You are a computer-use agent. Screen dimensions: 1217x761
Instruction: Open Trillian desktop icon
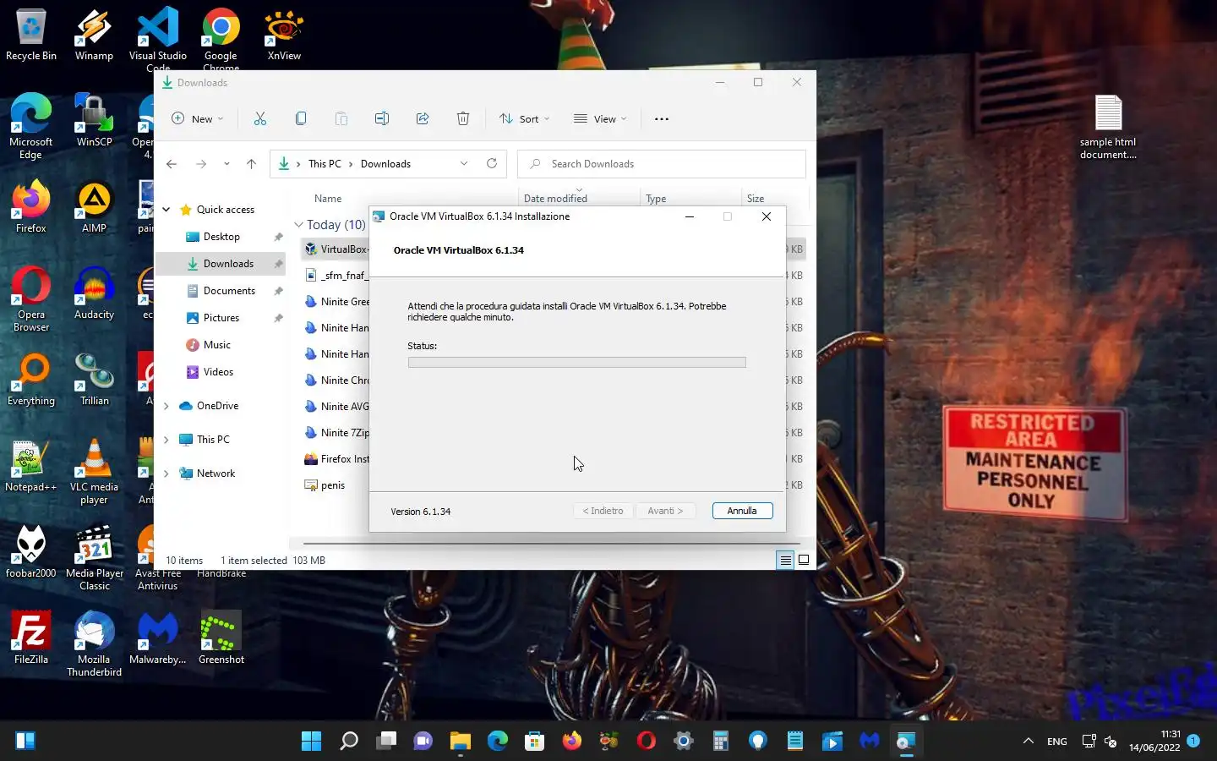pos(94,380)
